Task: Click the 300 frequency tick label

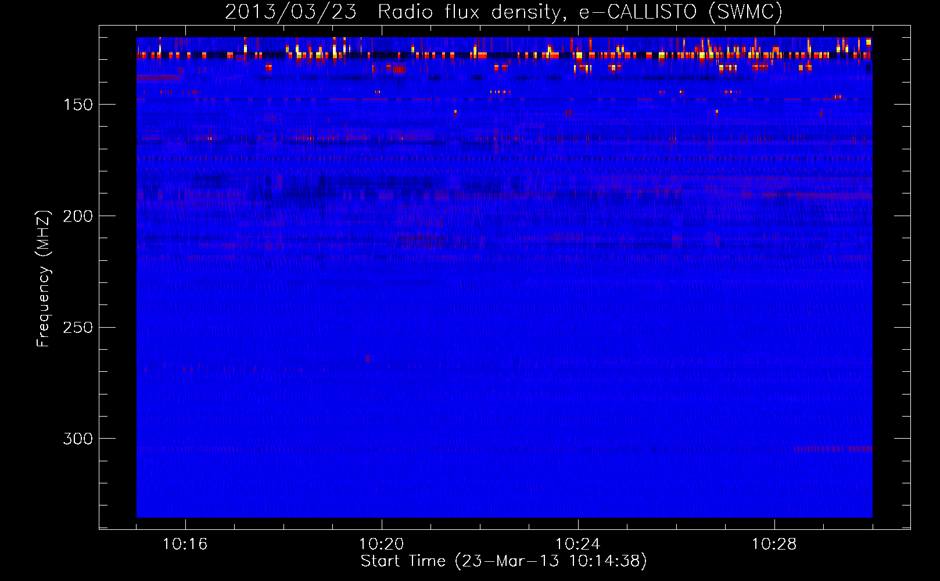Action: pos(78,439)
